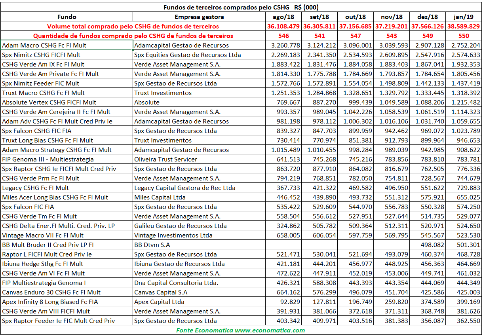483x336 pixels.
Task: Click the jan/19 column header
Action: pos(464,17)
